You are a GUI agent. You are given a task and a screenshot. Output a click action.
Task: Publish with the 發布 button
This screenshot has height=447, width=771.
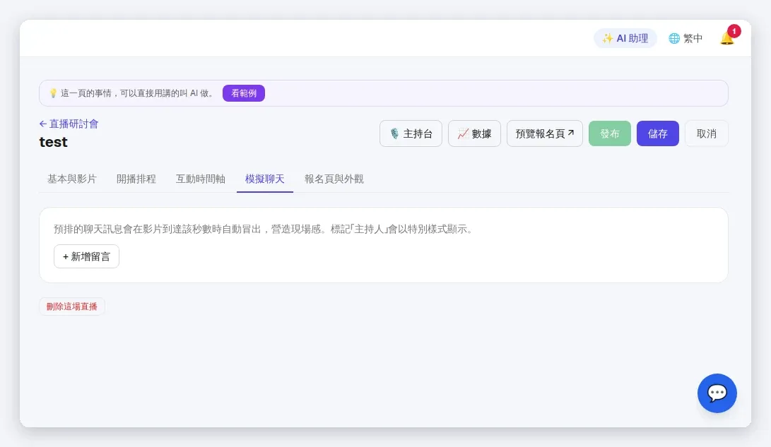610,133
